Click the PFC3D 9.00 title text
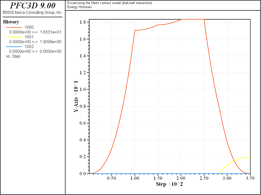This screenshot has width=261, height=195. click(32, 6)
